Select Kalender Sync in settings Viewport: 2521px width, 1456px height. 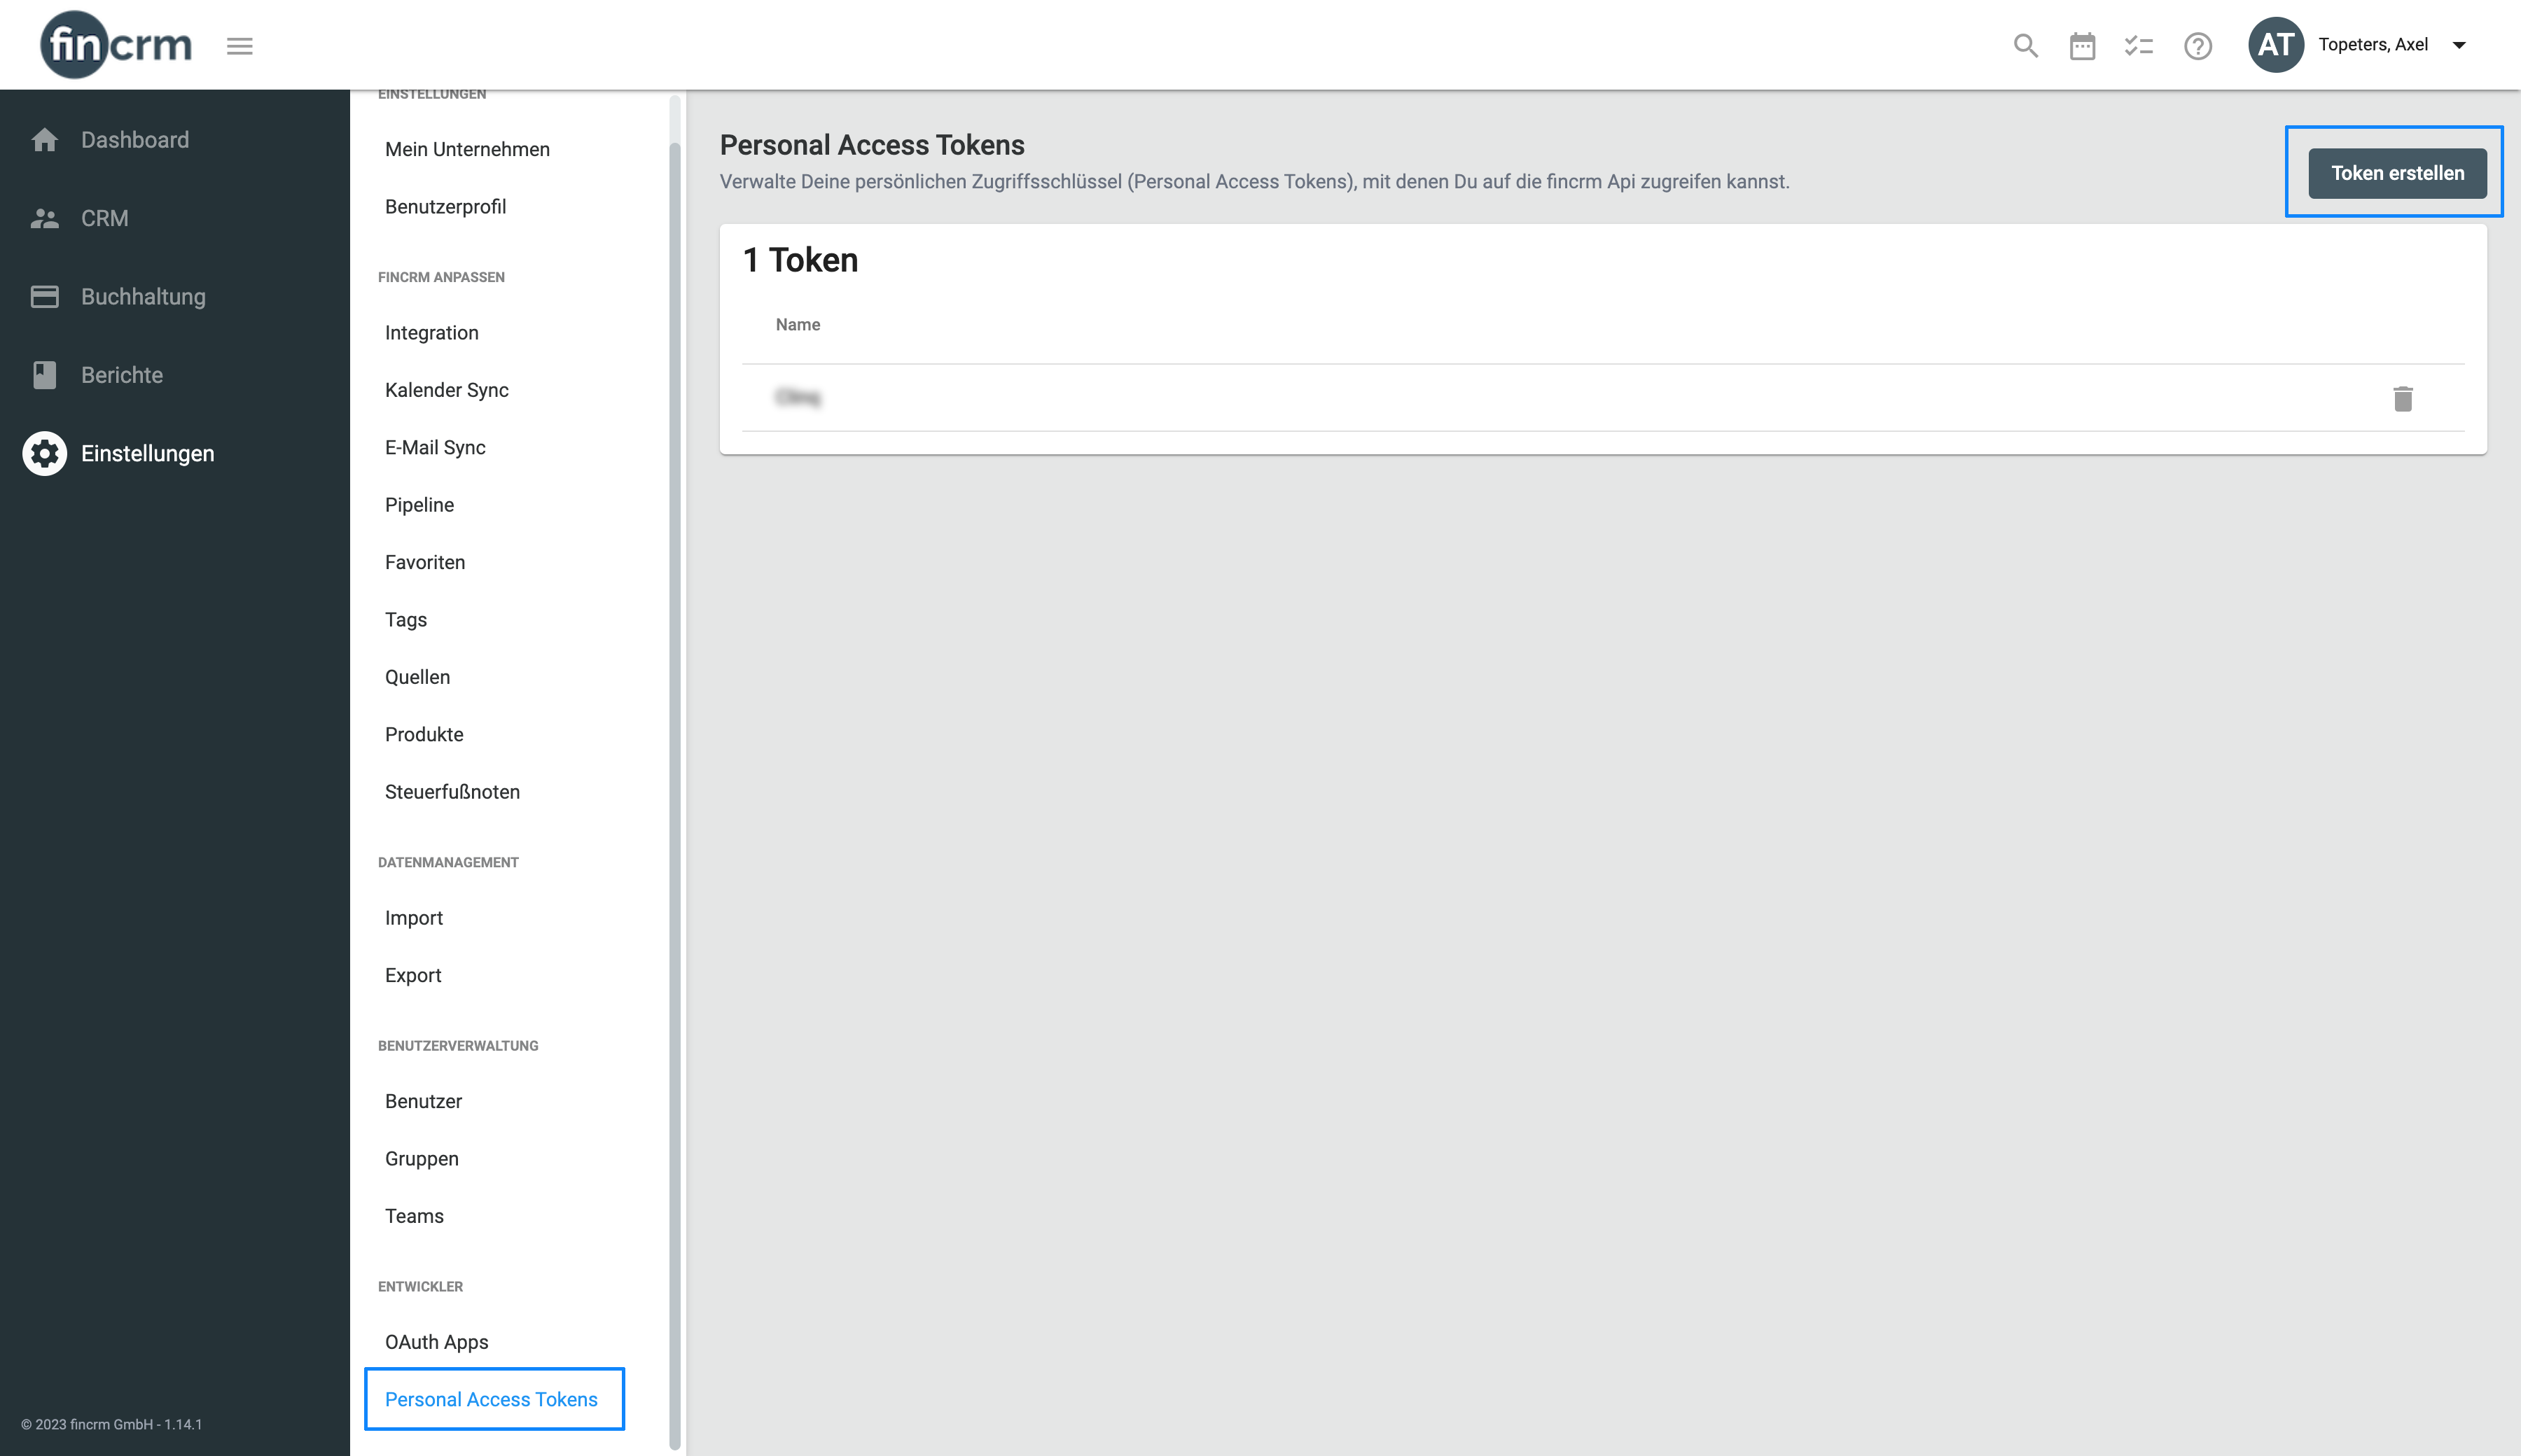pyautogui.click(x=446, y=390)
